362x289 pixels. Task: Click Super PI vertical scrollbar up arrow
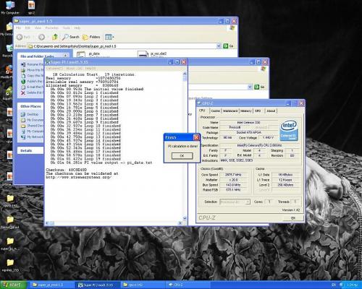click(185, 74)
